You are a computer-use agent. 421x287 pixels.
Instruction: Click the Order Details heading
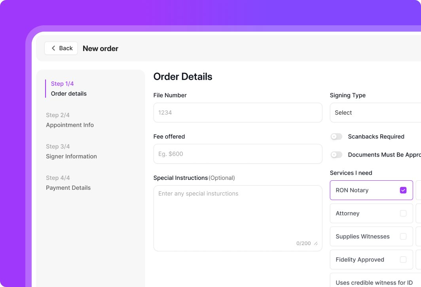coord(183,77)
